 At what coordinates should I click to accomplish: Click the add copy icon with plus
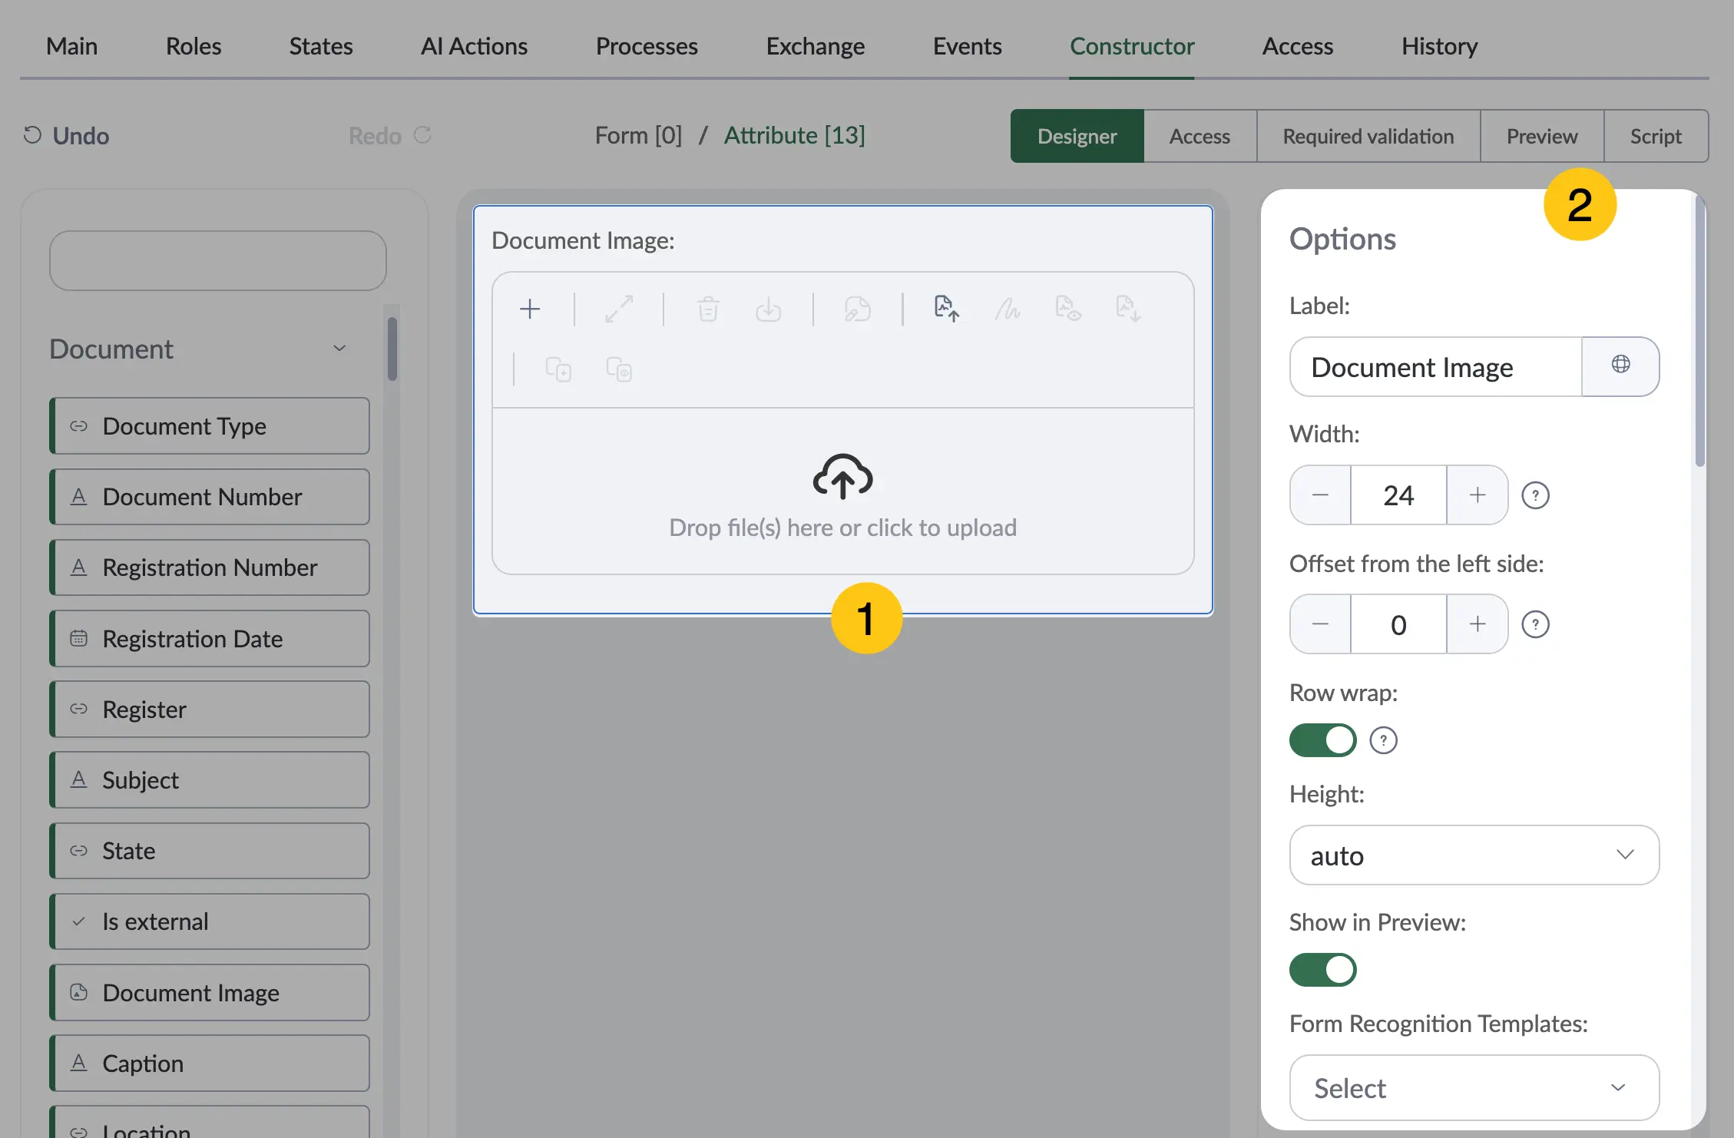click(558, 369)
